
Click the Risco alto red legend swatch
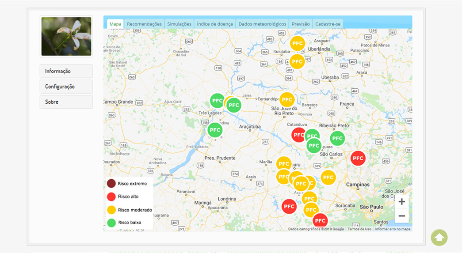[x=111, y=196]
